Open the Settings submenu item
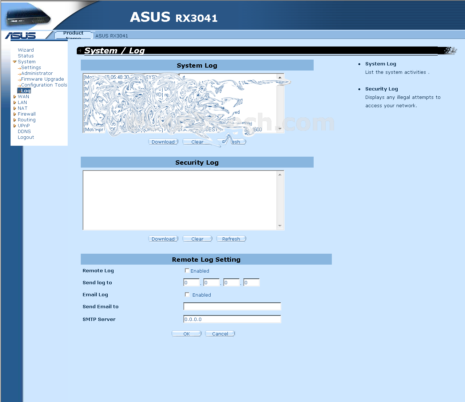 click(31, 68)
